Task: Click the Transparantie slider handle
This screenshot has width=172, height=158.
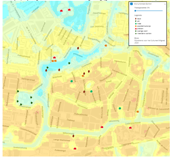Action: point(135,11)
